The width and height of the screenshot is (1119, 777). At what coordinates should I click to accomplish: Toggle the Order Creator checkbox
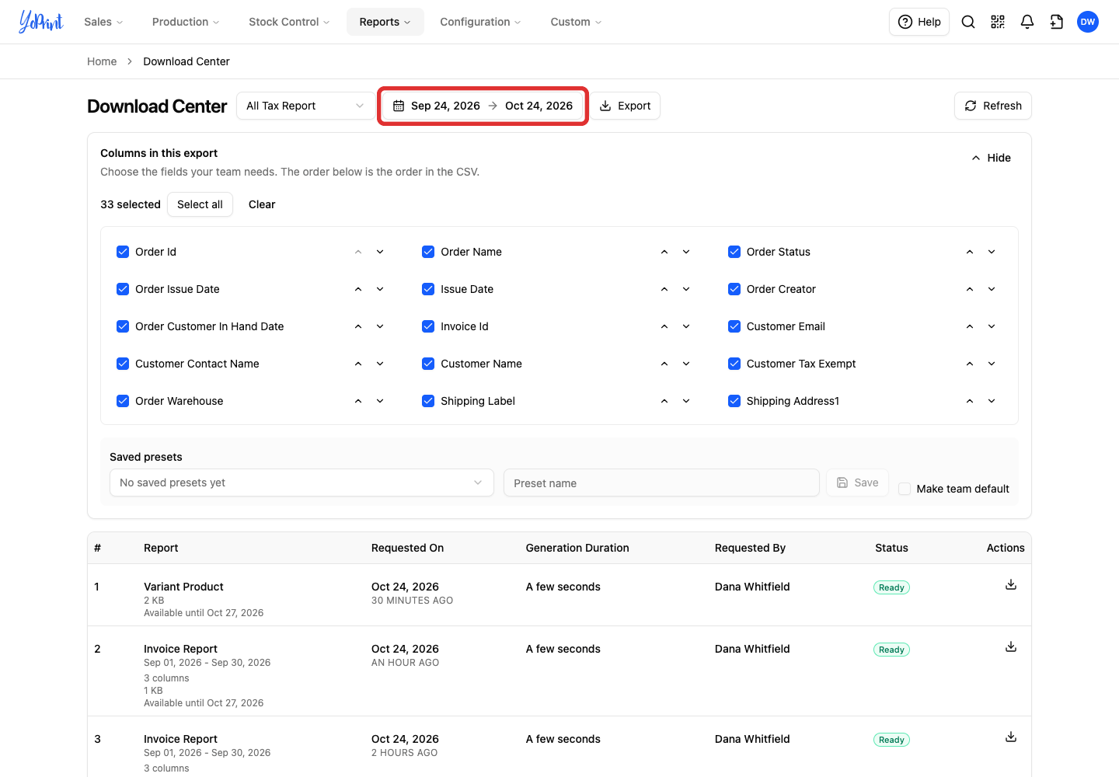coord(734,289)
